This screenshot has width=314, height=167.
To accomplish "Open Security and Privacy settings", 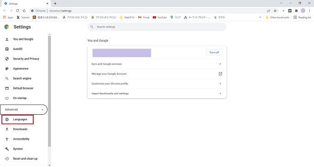I will 26,59.
